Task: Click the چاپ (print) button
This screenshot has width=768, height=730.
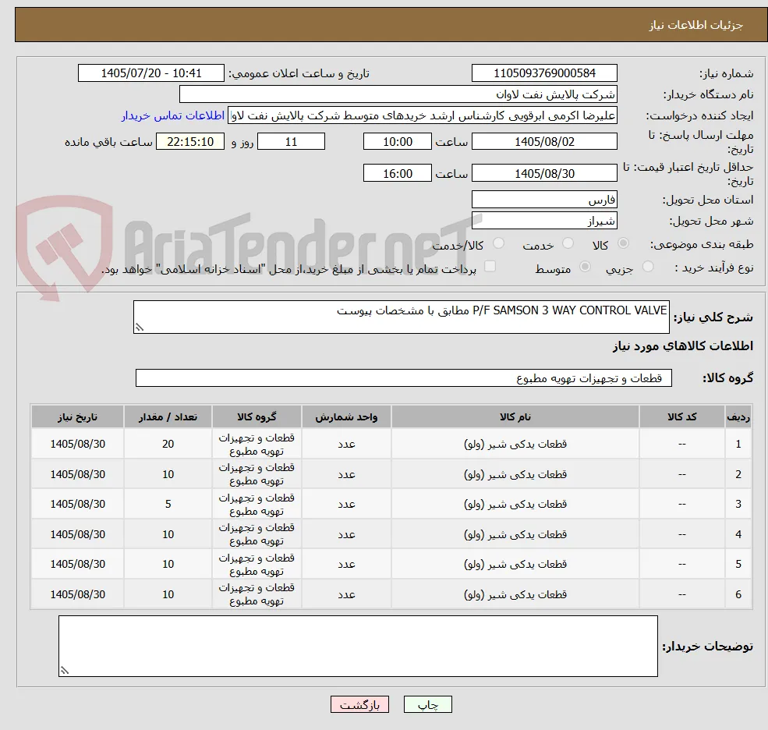Action: point(427,704)
